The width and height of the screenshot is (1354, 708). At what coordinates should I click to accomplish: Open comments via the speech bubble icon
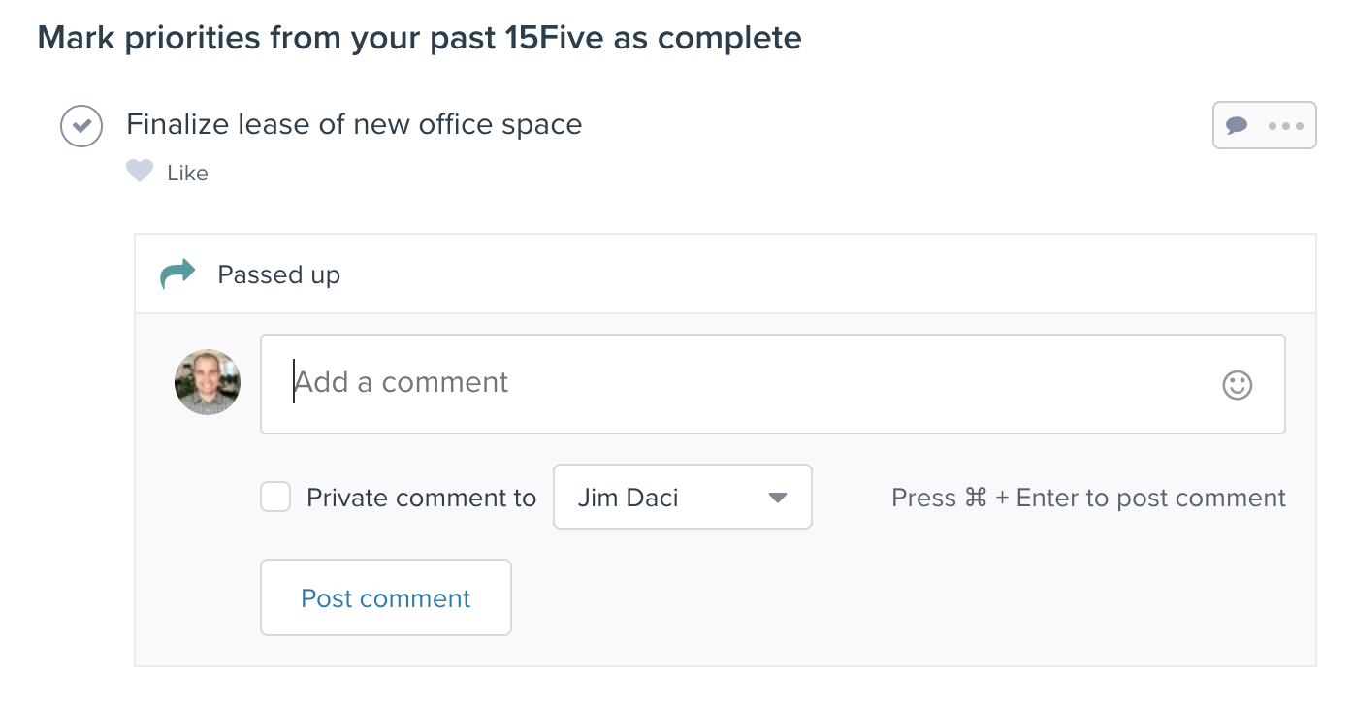pyautogui.click(x=1237, y=125)
